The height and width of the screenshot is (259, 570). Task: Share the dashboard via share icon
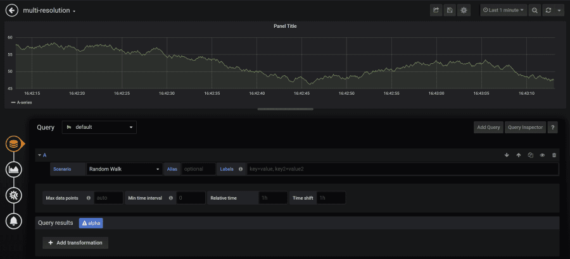[436, 11]
